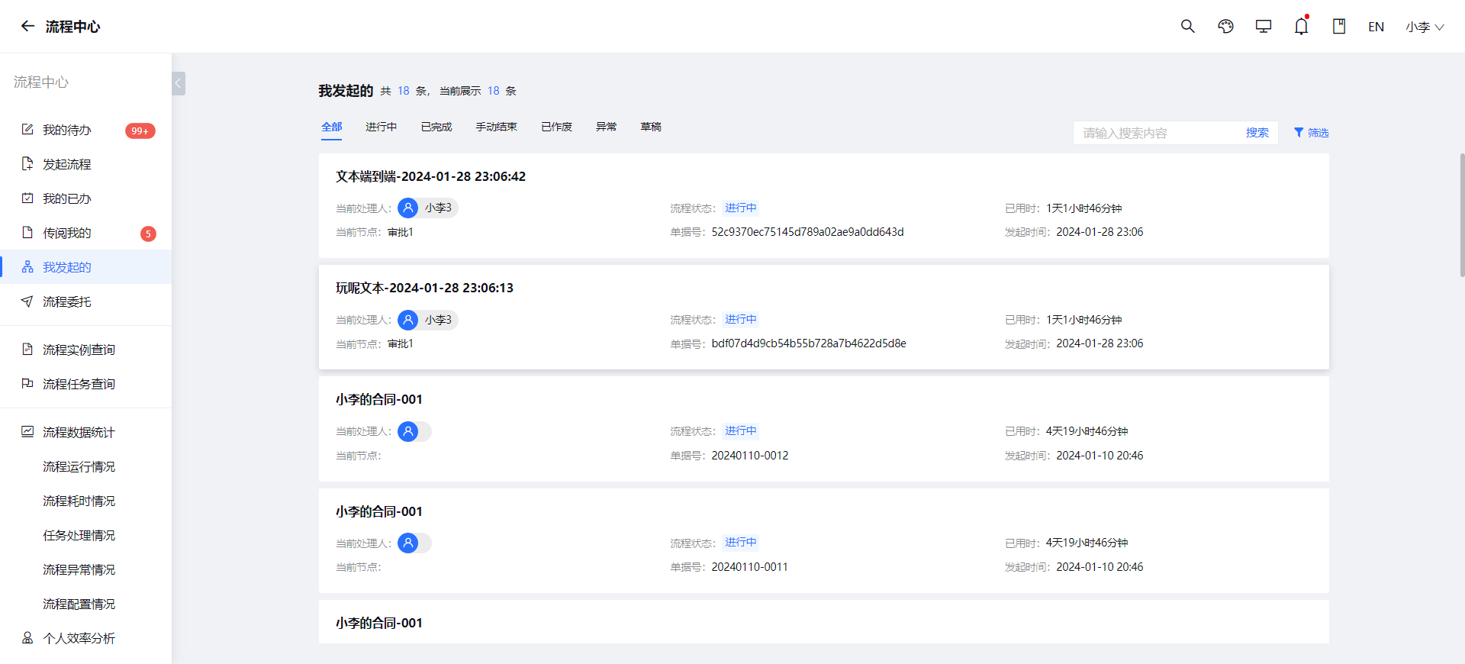Screen dimensions: 1465x664
Task: Click the page vertical scrollbar
Action: click(x=1462, y=214)
